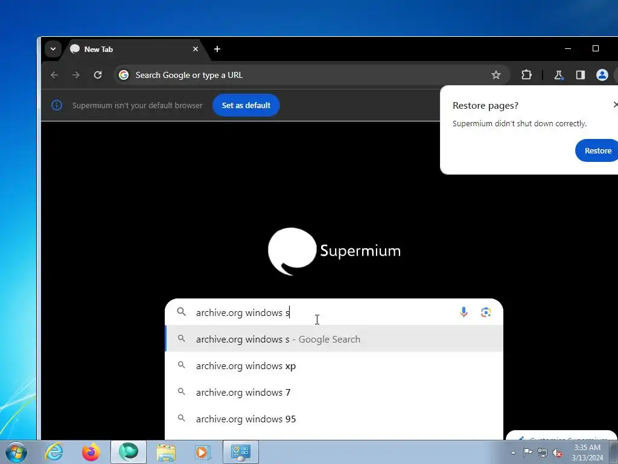This screenshot has height=464, width=618.
Task: Launch Internet Explorer from taskbar
Action: 54,452
